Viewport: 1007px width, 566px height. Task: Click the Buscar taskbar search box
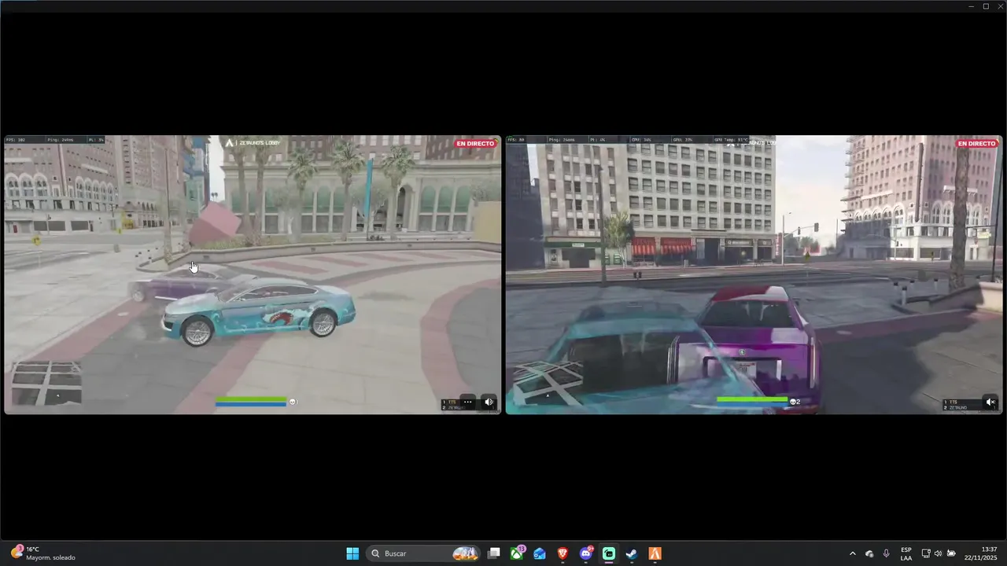pos(424,553)
